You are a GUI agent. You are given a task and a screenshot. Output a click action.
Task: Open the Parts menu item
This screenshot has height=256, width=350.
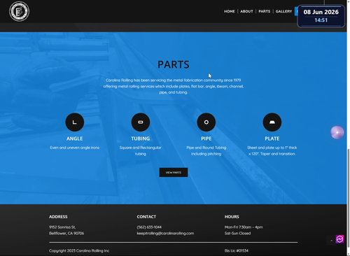click(x=264, y=11)
